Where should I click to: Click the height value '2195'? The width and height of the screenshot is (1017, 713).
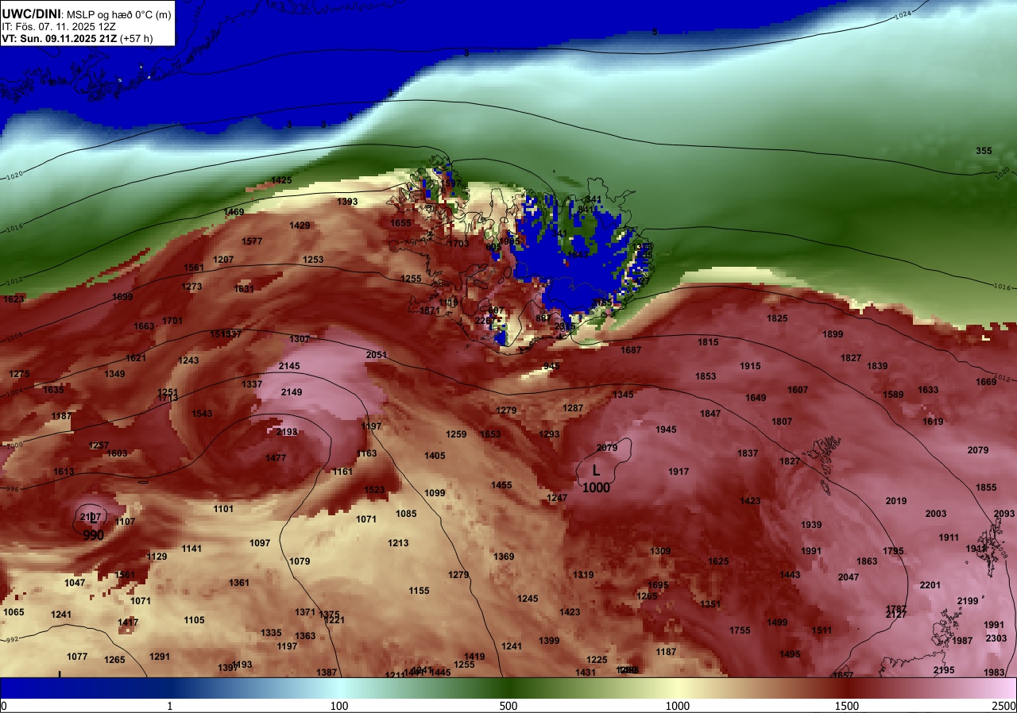pyautogui.click(x=944, y=670)
